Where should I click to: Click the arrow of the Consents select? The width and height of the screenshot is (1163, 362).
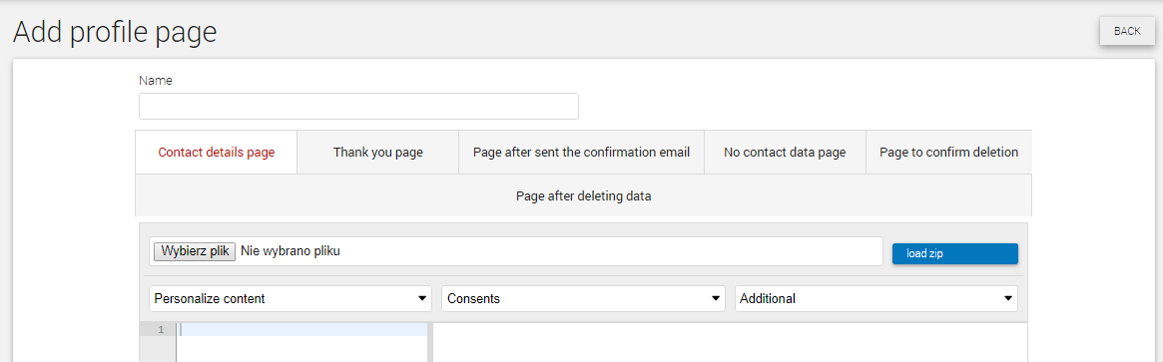(x=715, y=298)
